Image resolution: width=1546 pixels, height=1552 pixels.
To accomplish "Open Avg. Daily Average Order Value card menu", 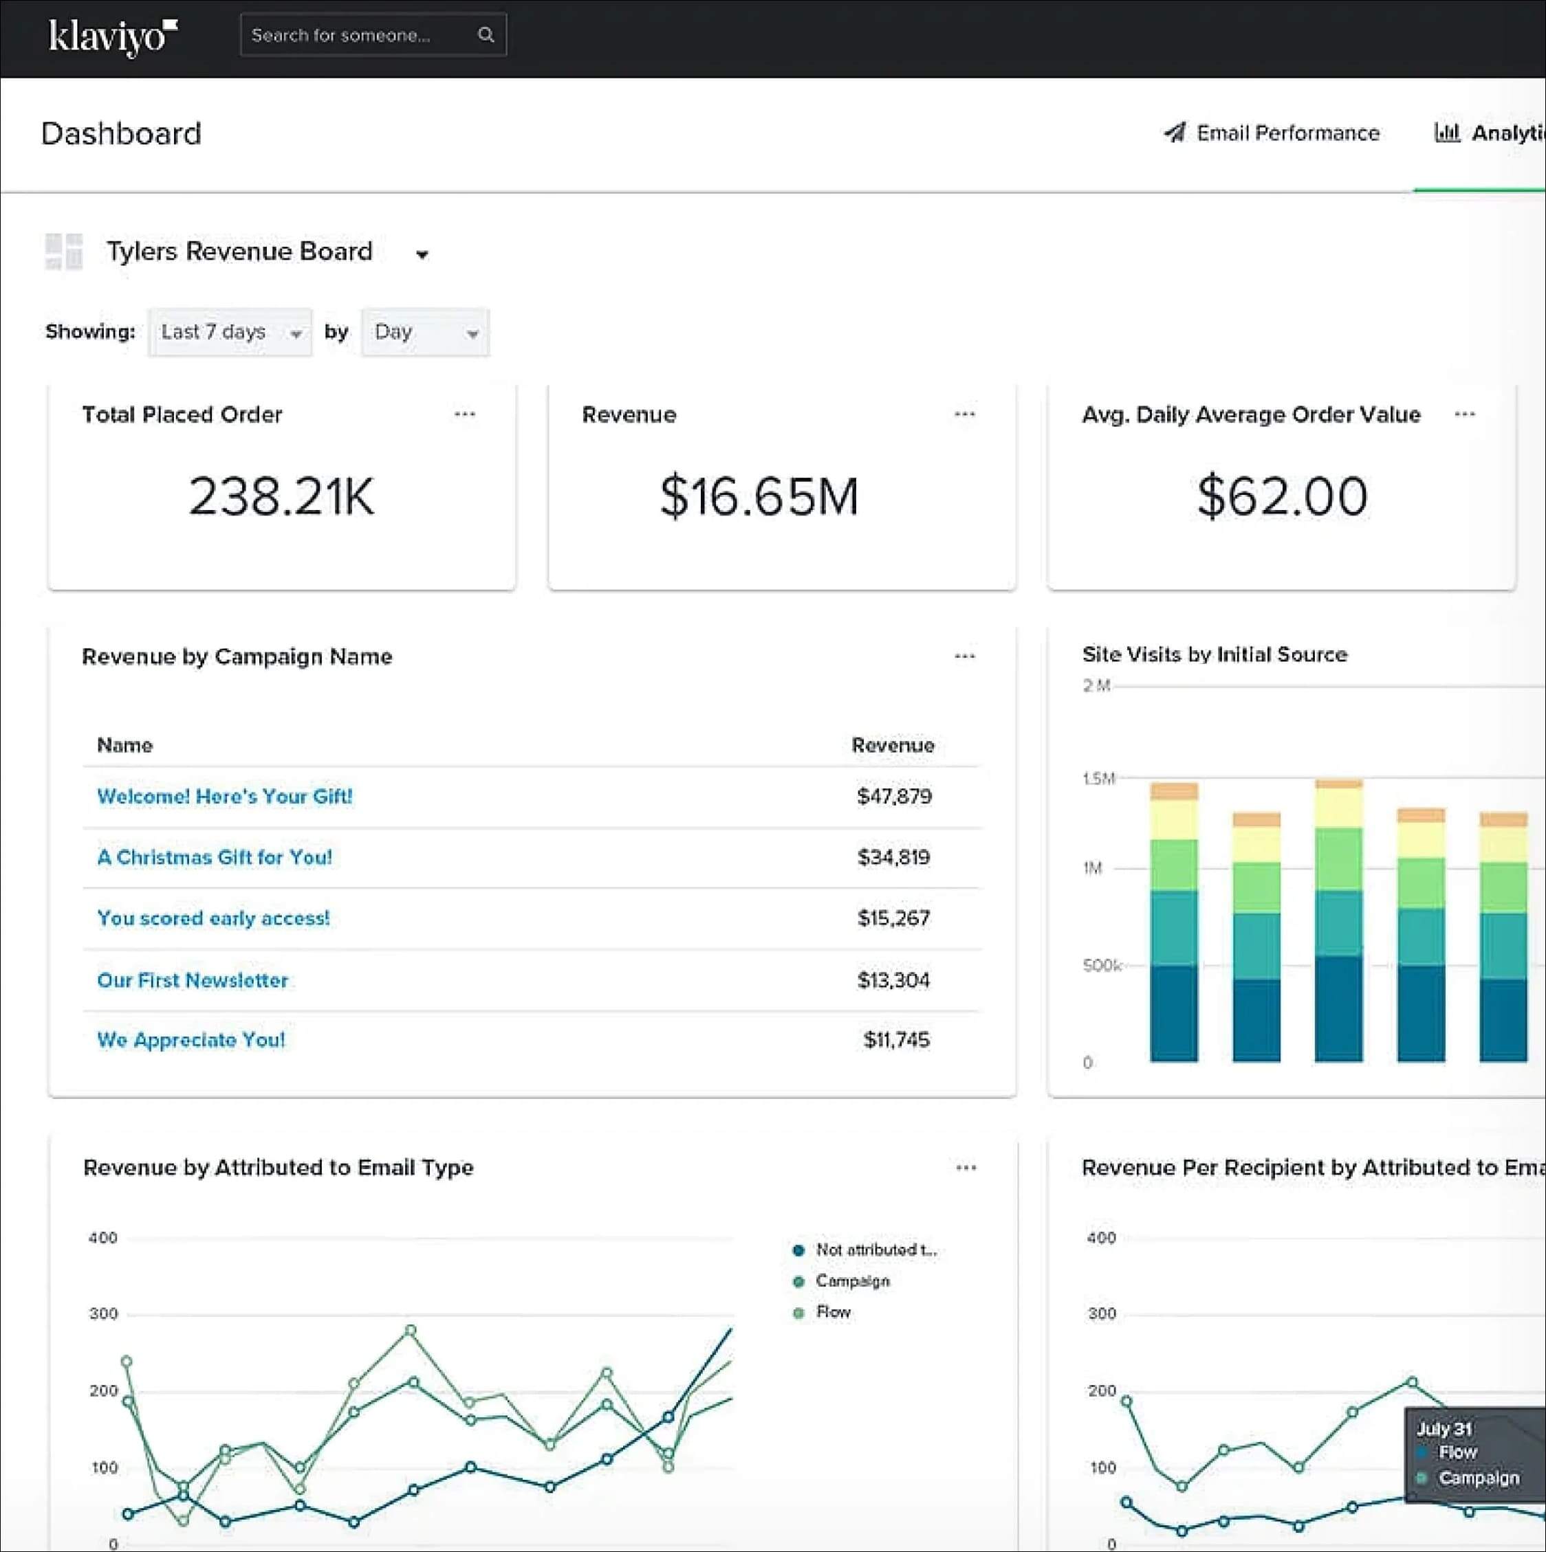I will tap(1464, 414).
